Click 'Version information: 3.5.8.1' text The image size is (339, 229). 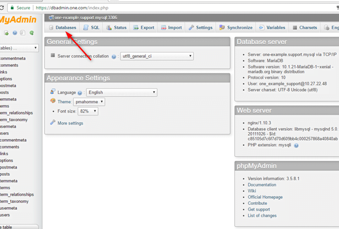click(274, 178)
